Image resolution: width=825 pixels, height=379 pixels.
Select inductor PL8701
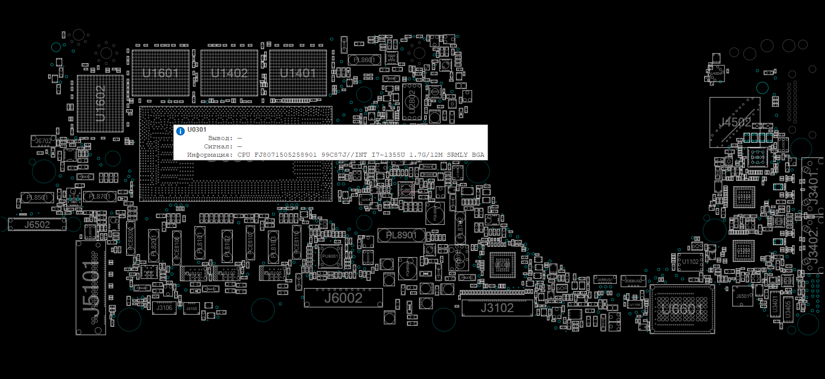coord(99,197)
